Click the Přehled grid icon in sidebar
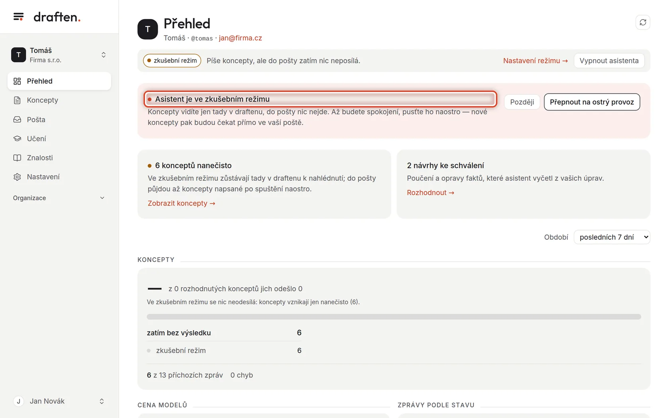Image resolution: width=669 pixels, height=418 pixels. click(x=17, y=81)
